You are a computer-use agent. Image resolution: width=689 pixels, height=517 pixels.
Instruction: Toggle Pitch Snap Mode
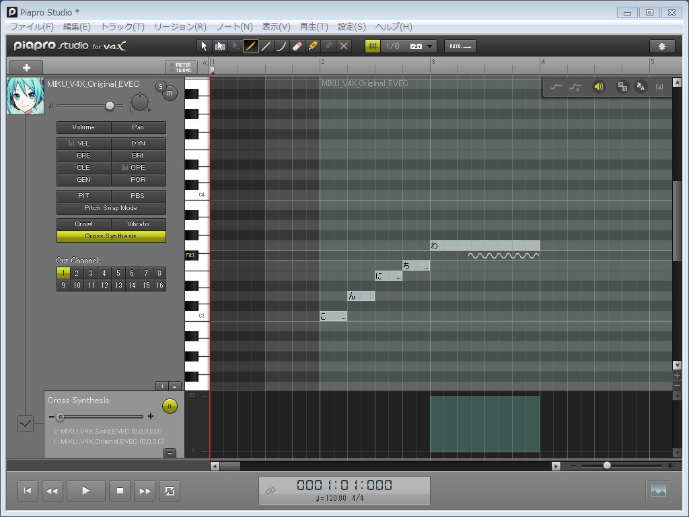pos(111,208)
